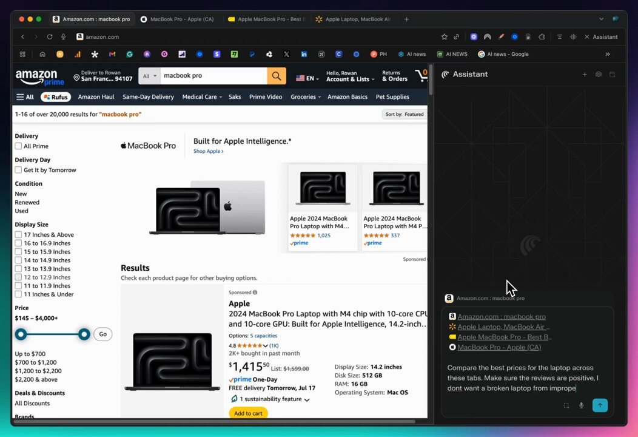
Task: Check the 11 to 11.9 Inches checkbox
Action: point(18,286)
